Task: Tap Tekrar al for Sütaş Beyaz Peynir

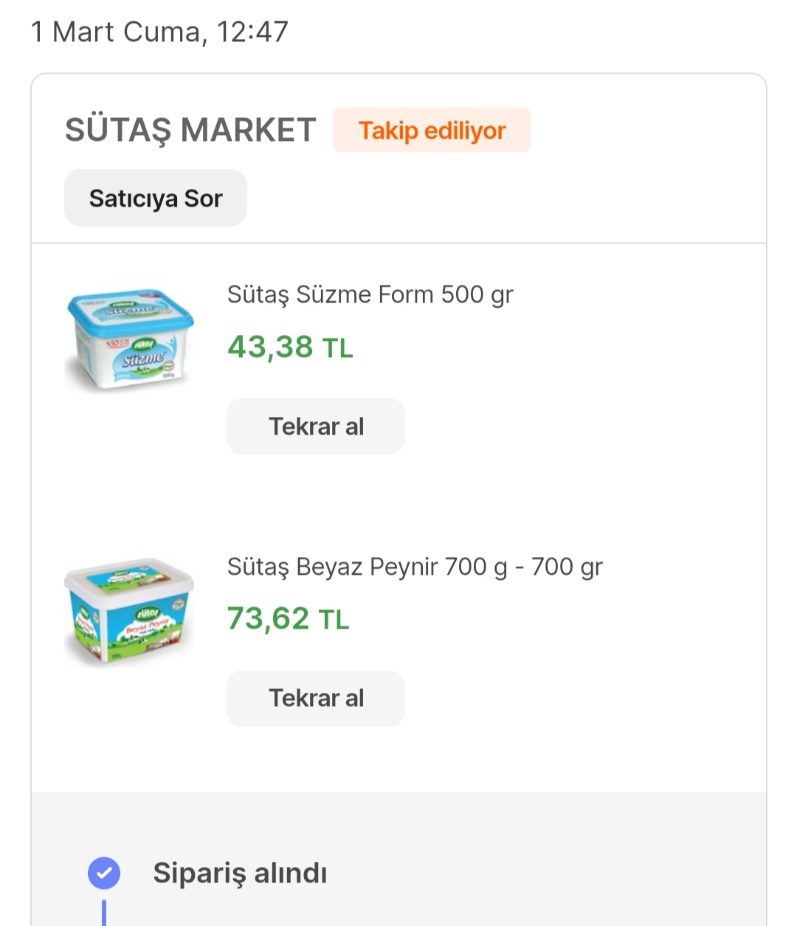Action: tap(316, 698)
